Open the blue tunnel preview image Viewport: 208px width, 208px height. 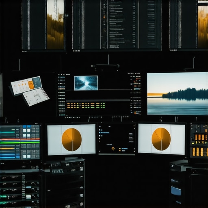point(86,83)
